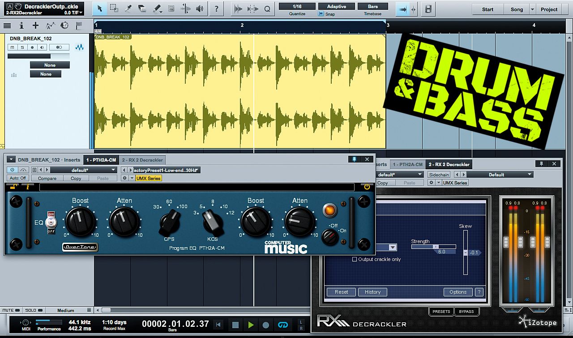
Task: Stop playback in transport
Action: [235, 325]
